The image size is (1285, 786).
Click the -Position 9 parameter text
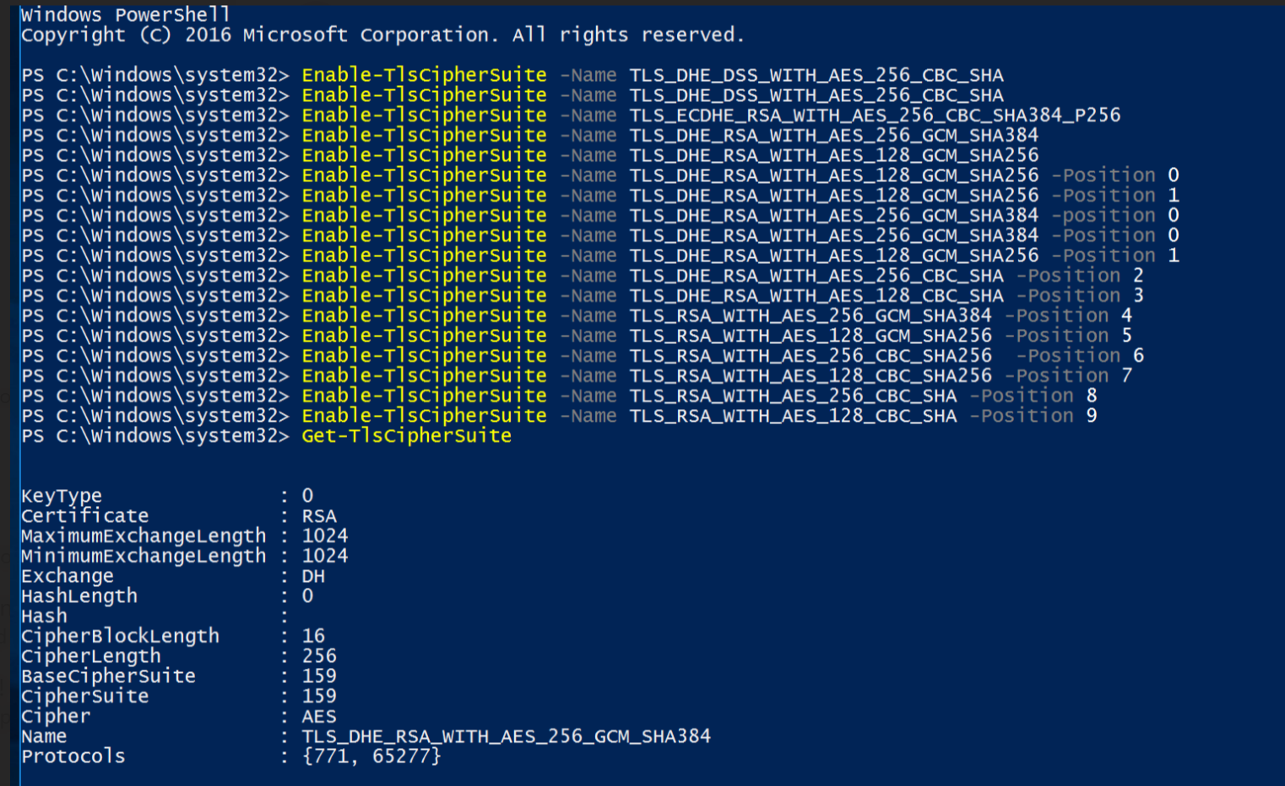click(x=1033, y=416)
